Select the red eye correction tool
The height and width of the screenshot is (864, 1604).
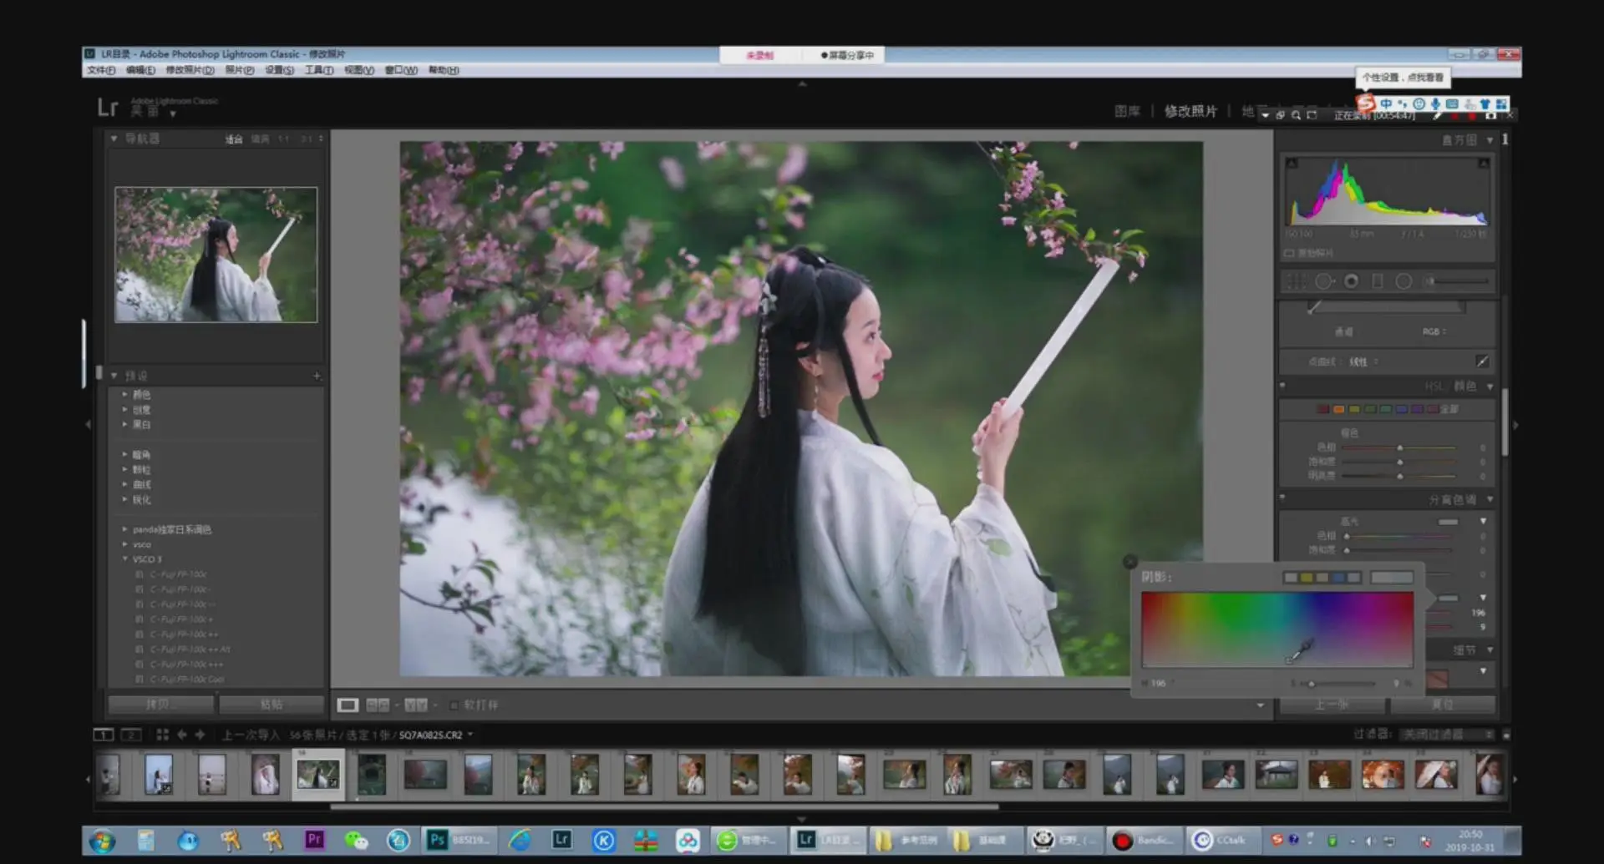(x=1351, y=281)
